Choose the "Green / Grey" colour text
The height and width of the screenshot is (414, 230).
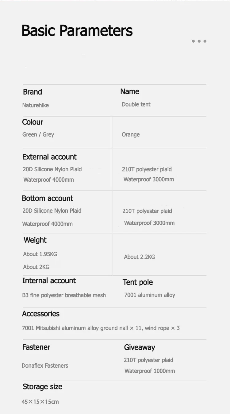tap(38, 134)
